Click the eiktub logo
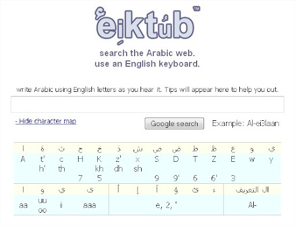 (x=147, y=25)
